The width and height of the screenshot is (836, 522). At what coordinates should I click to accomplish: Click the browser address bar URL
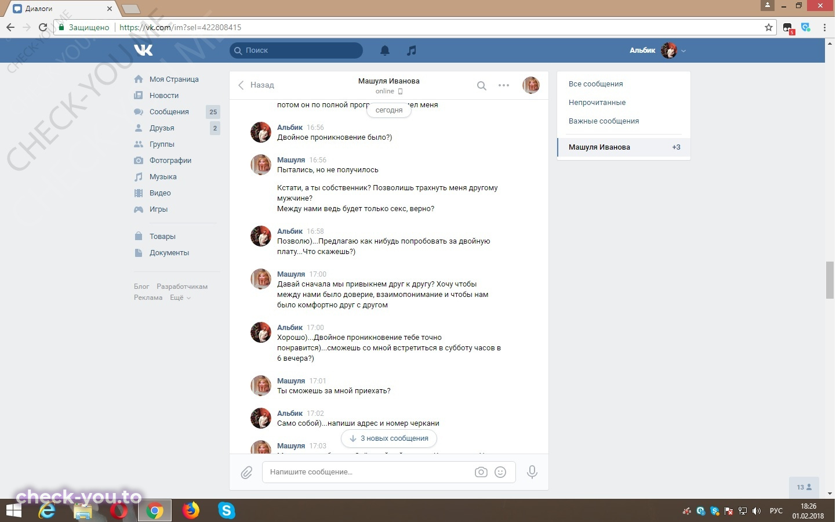coord(180,27)
